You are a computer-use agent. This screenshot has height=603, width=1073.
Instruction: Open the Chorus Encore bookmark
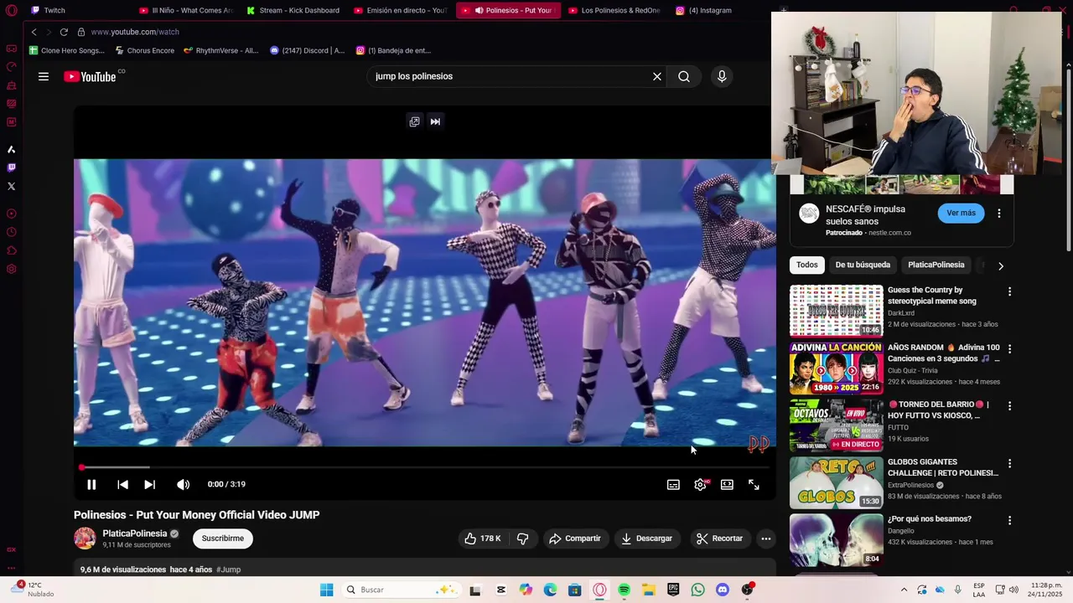[144, 50]
